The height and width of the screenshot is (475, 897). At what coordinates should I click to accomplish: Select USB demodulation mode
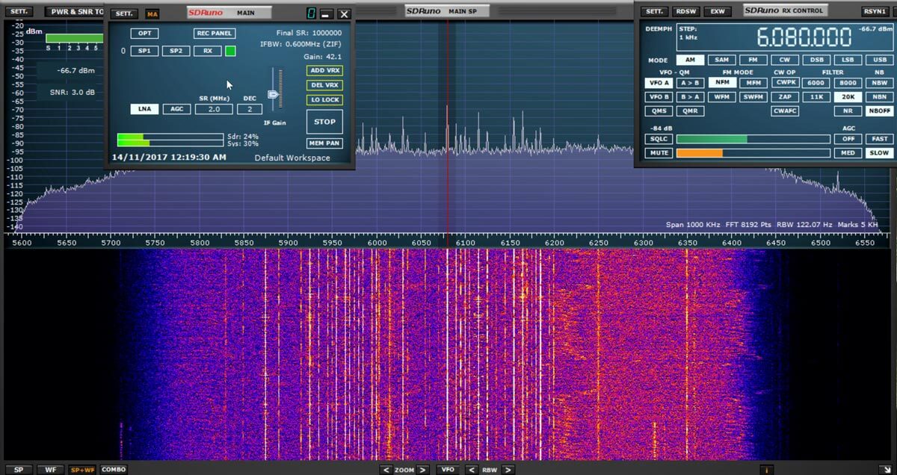(x=879, y=60)
